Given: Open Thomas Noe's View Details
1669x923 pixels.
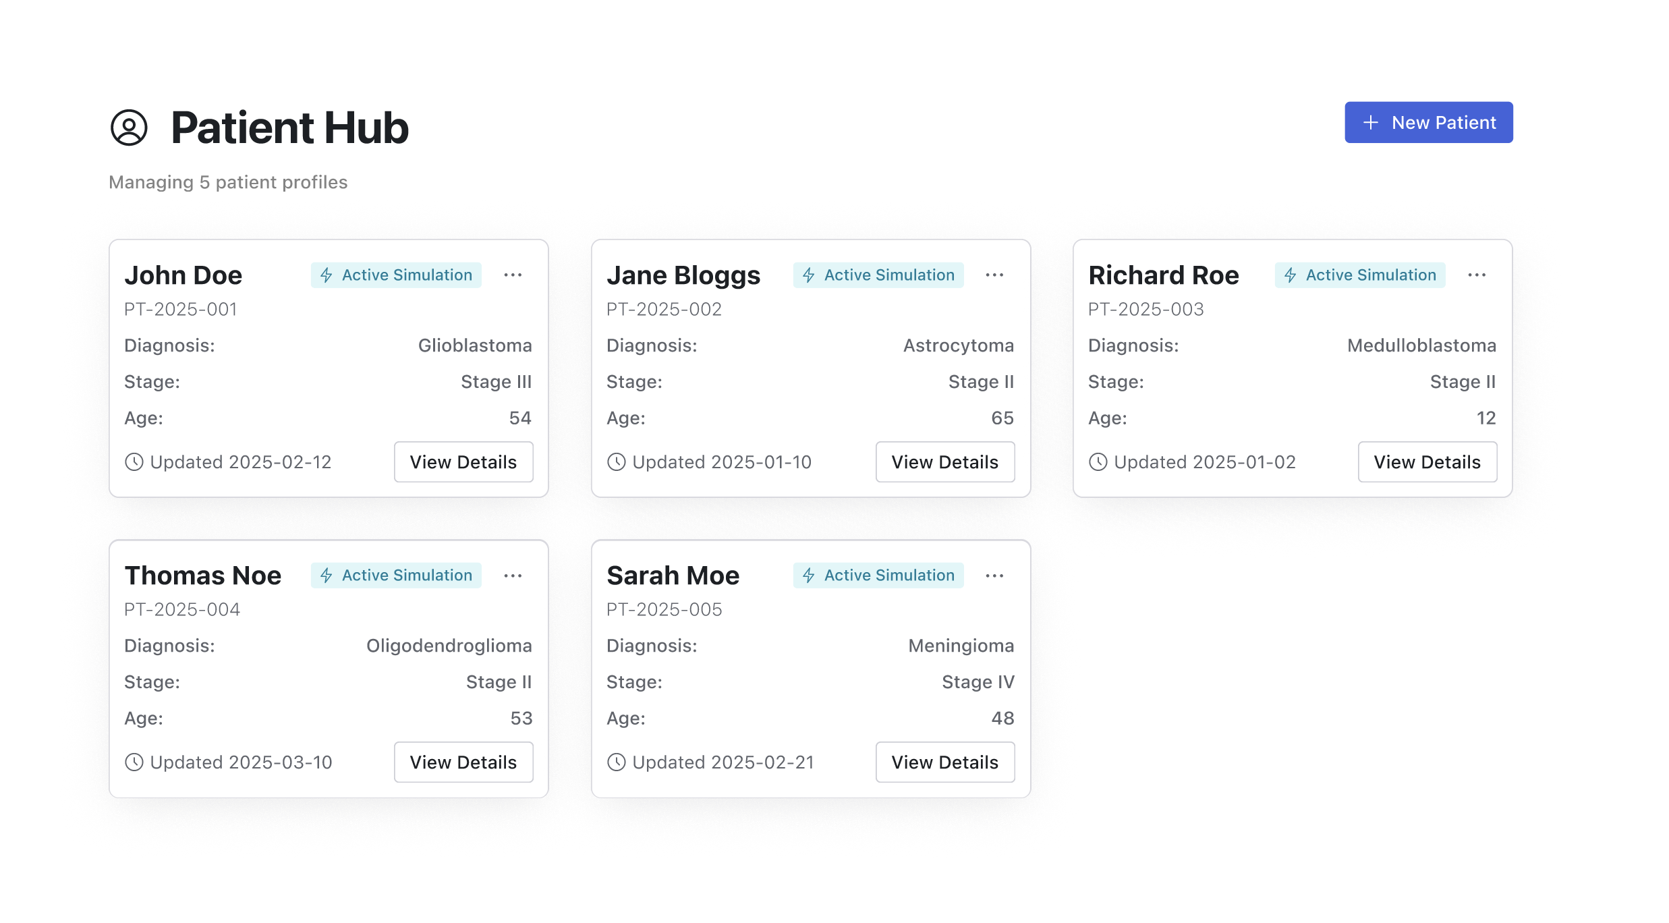Looking at the screenshot, I should (x=463, y=762).
